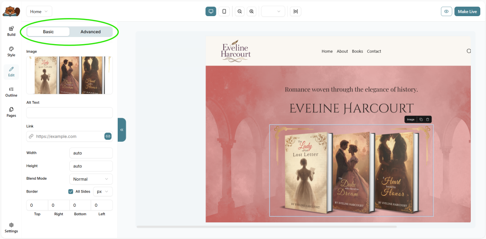Click the Image label tag on canvas
The height and width of the screenshot is (239, 486).
click(x=411, y=119)
